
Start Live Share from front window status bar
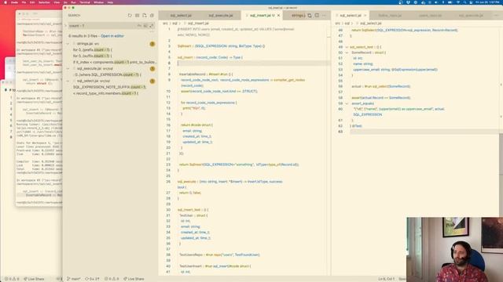134,279
